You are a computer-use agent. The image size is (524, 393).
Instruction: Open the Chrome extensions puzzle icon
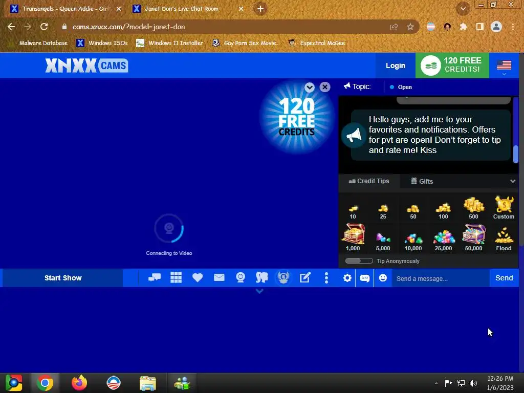coord(463,27)
